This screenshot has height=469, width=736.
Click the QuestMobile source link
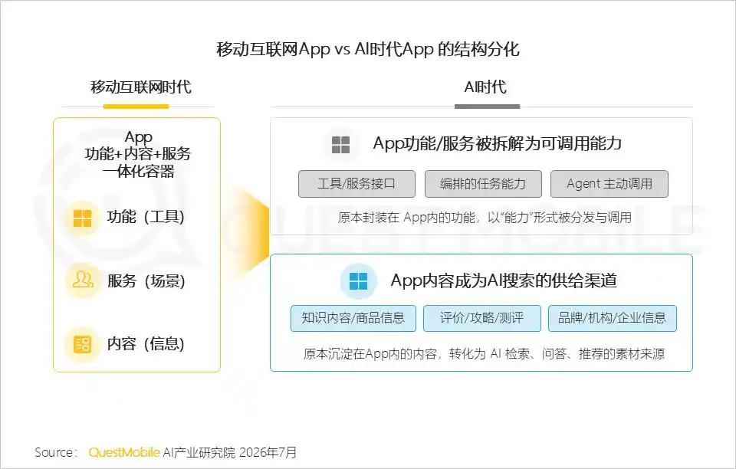coord(124,453)
